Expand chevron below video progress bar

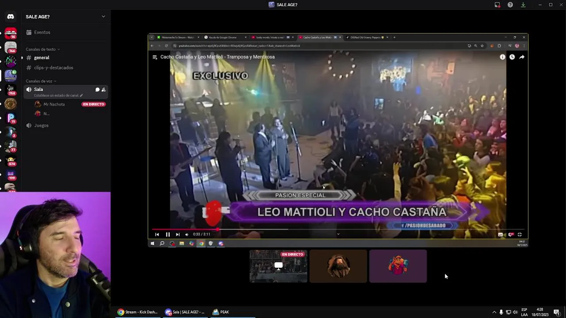coord(338,234)
